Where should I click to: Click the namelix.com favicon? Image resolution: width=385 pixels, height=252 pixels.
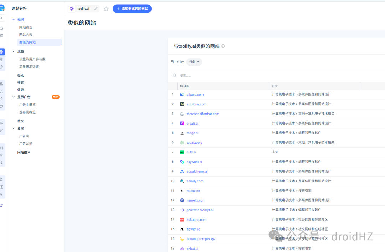point(182,200)
